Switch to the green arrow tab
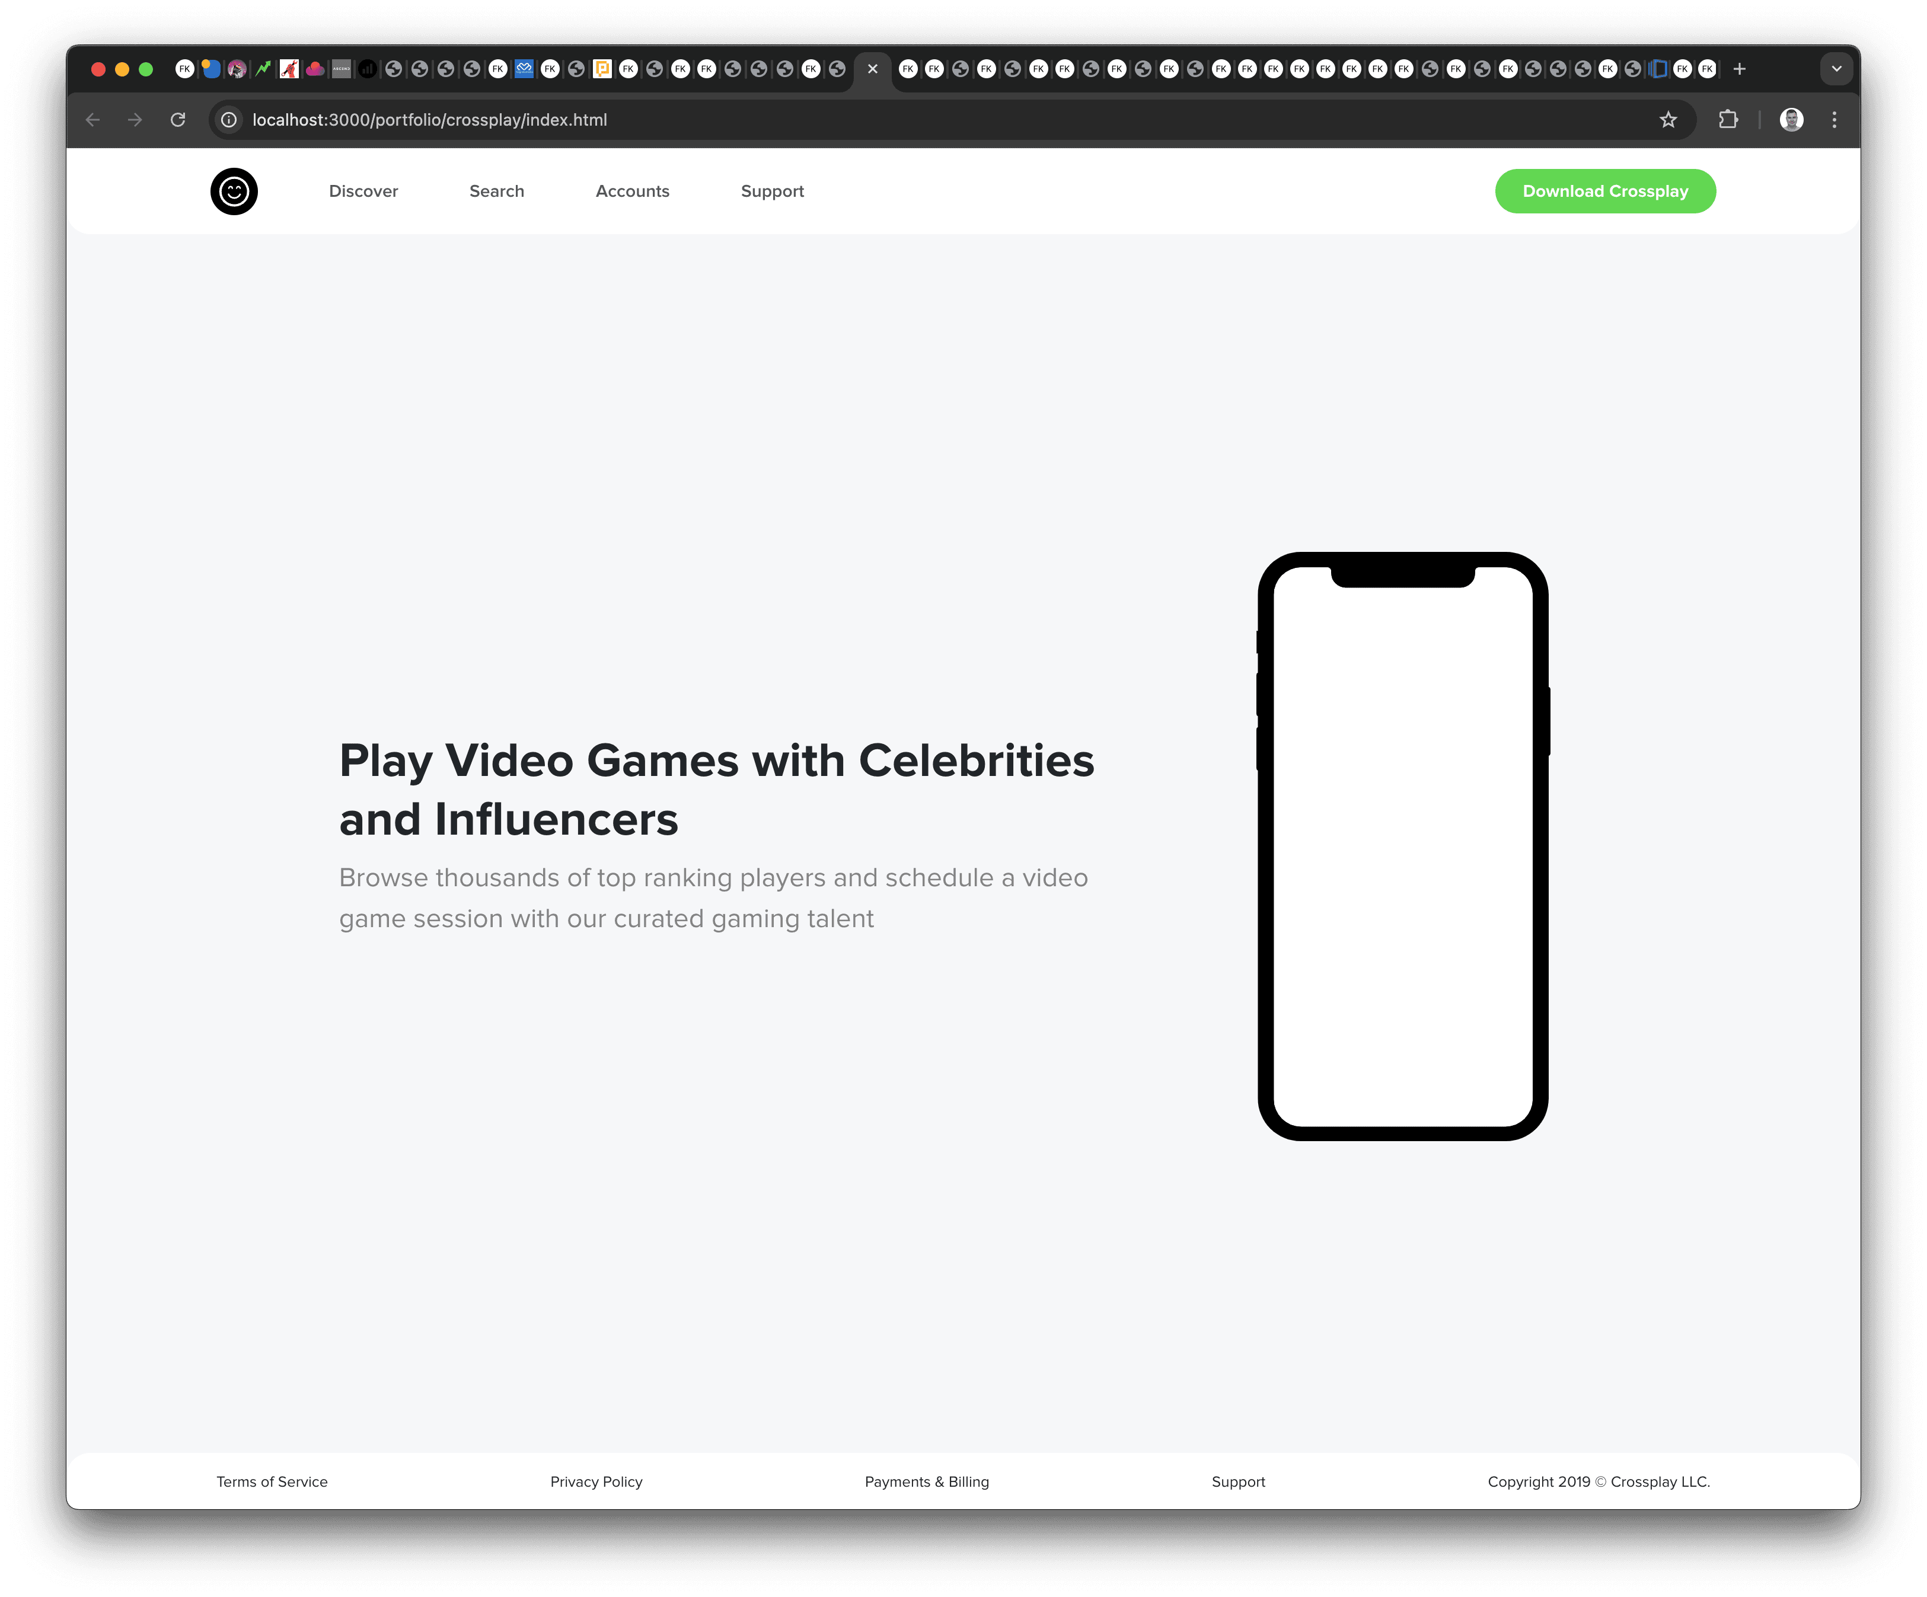This screenshot has height=1597, width=1927. coord(263,69)
